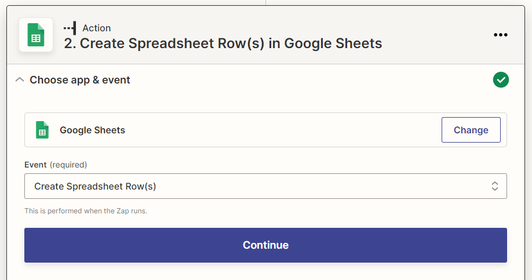
Task: Click the connector line above the step
Action: (265, 3)
